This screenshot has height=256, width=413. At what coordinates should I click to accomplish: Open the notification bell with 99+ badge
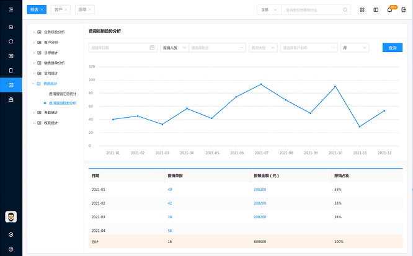(389, 10)
